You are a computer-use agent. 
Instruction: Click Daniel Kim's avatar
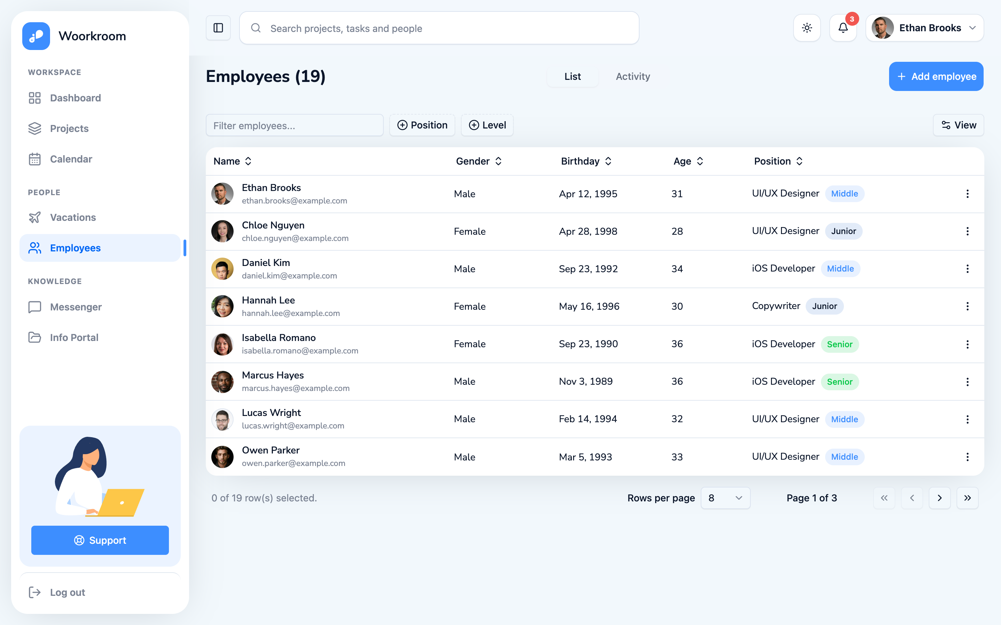(222, 269)
